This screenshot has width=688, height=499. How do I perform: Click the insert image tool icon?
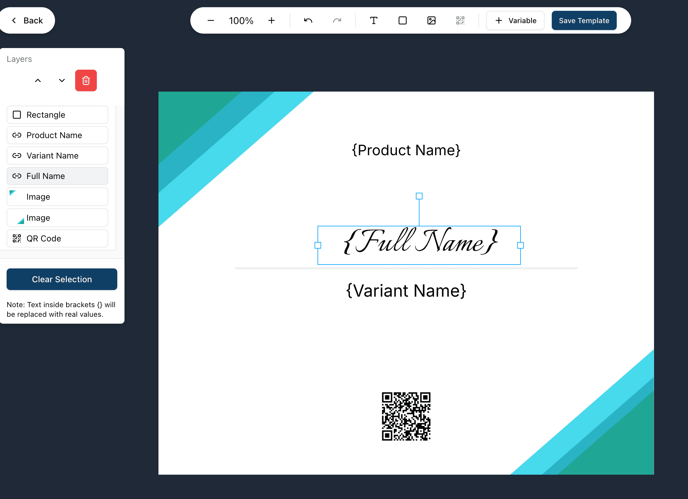click(431, 21)
